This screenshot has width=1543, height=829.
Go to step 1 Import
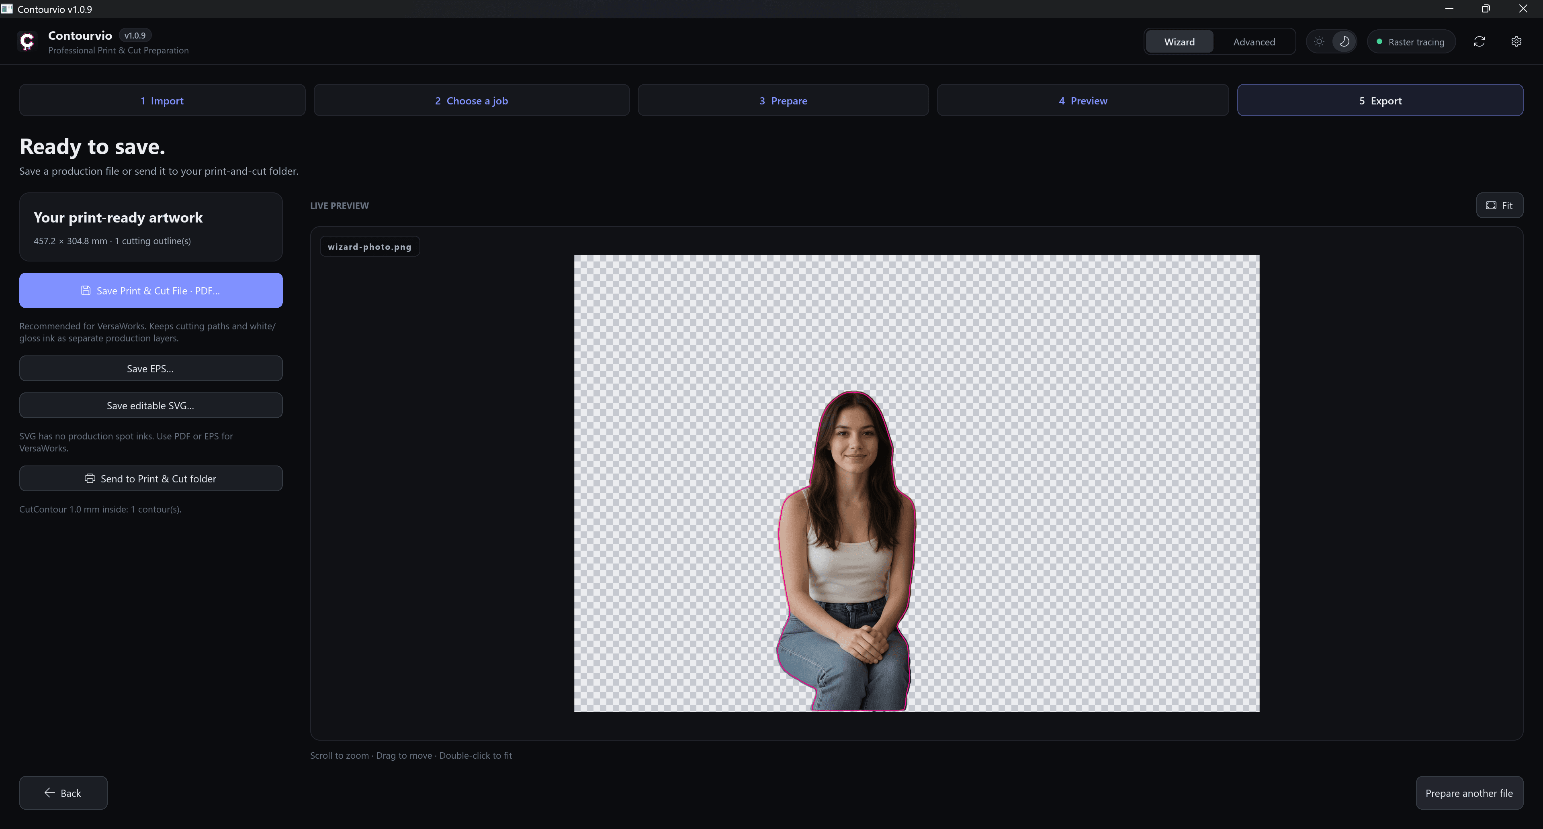(162, 100)
